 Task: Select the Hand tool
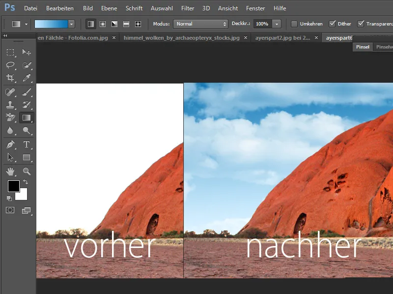10,171
